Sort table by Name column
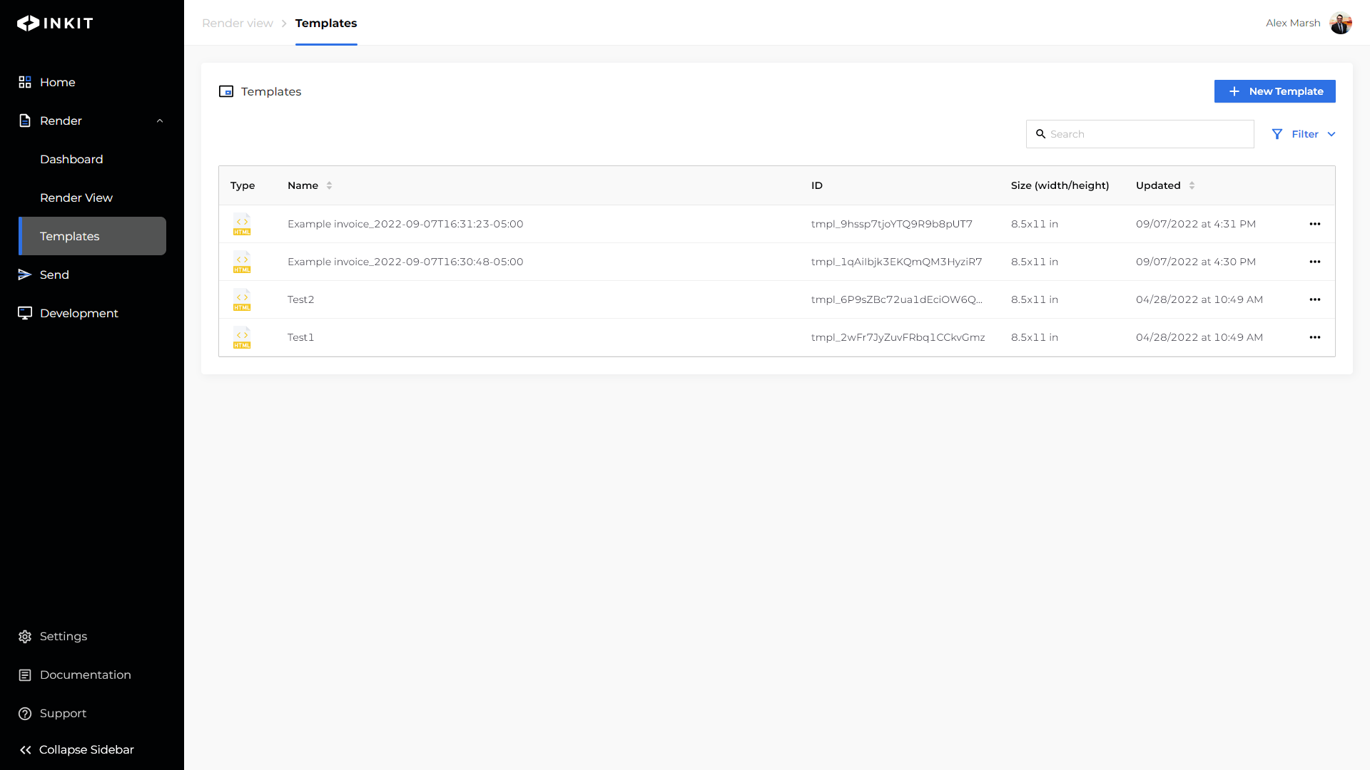 [x=329, y=185]
